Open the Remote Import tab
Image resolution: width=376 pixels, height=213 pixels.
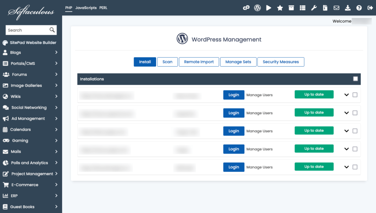point(199,62)
